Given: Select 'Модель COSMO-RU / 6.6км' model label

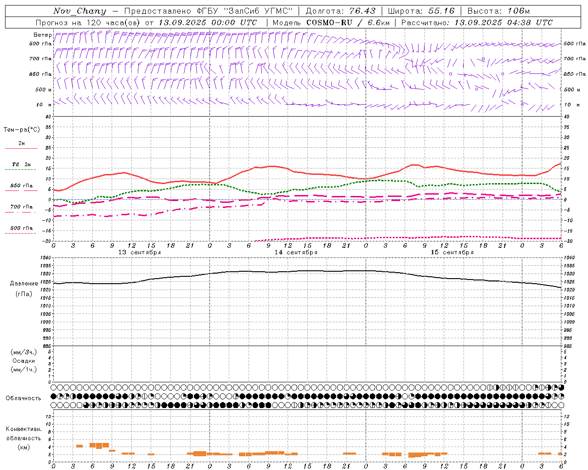Looking at the screenshot, I should (x=331, y=22).
